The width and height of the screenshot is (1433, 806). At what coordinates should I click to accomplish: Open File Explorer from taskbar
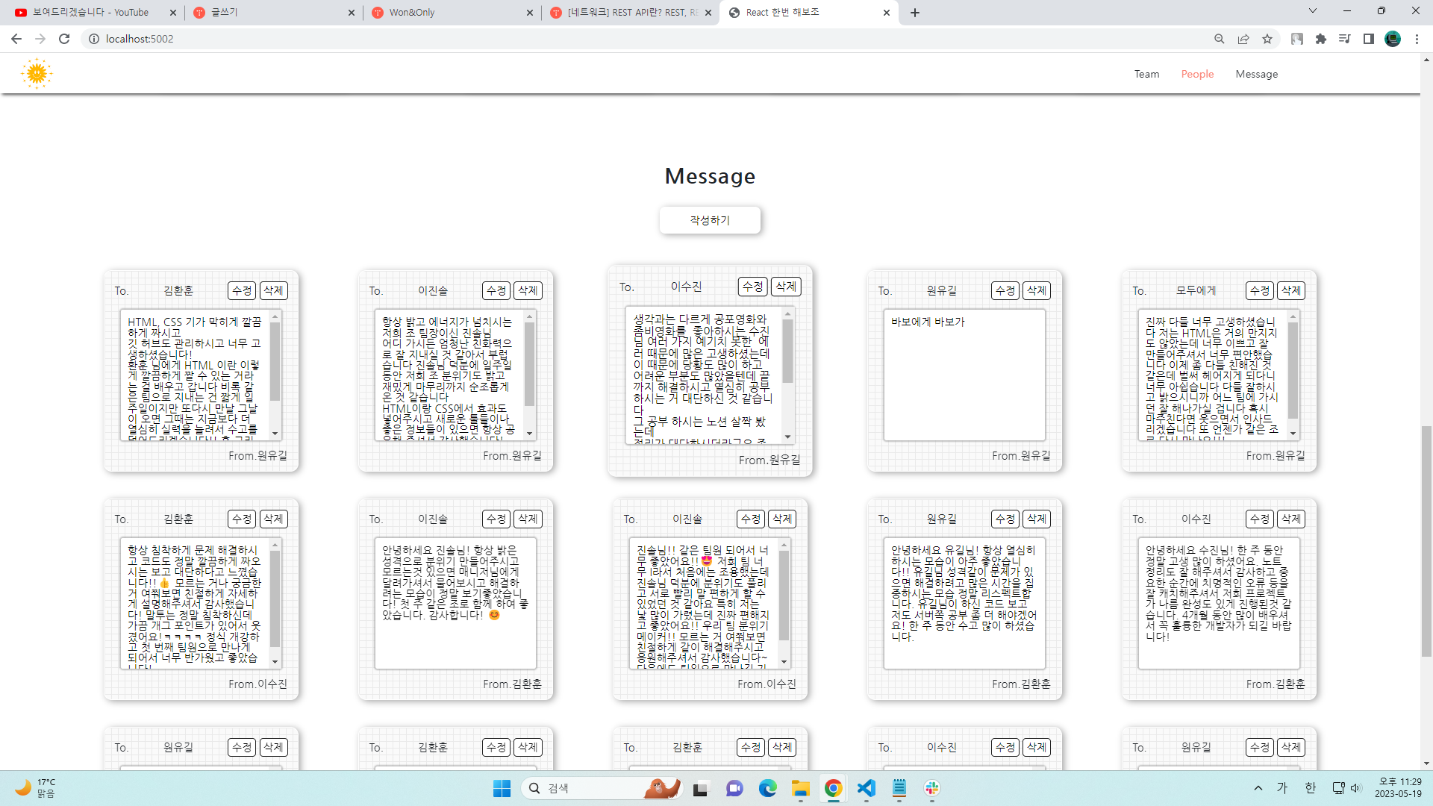(800, 788)
